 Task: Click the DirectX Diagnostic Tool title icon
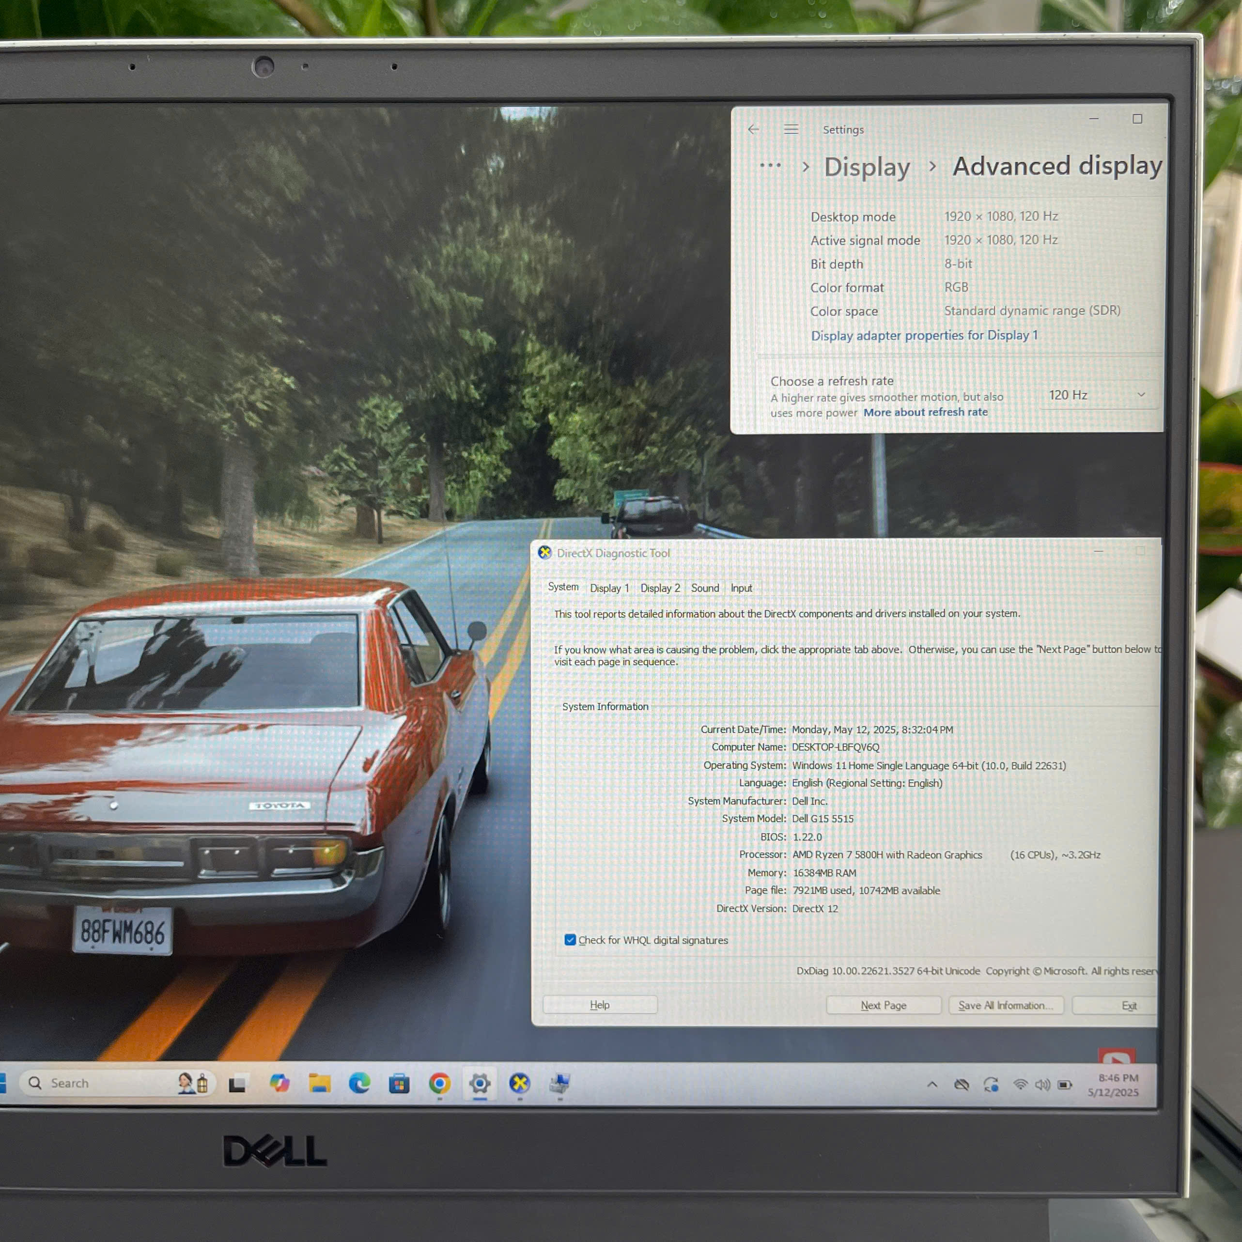544,552
